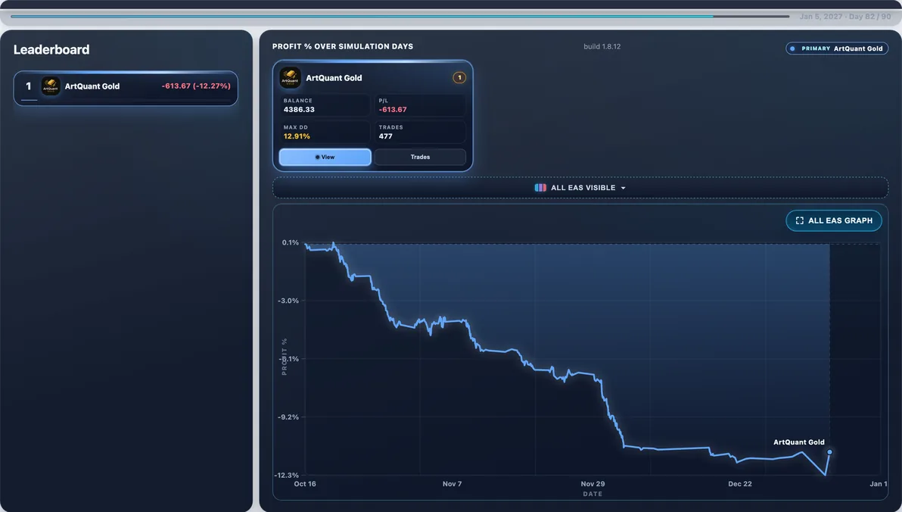Click the Balance 4386.33 value
Screen dimensions: 902x512
tap(299, 109)
